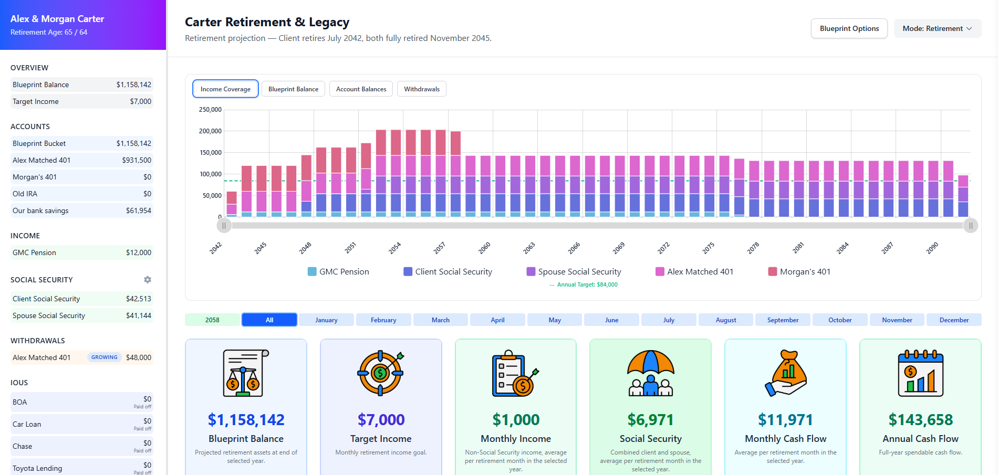Toggle GMC Pension legend series
The height and width of the screenshot is (475, 998).
tap(338, 271)
